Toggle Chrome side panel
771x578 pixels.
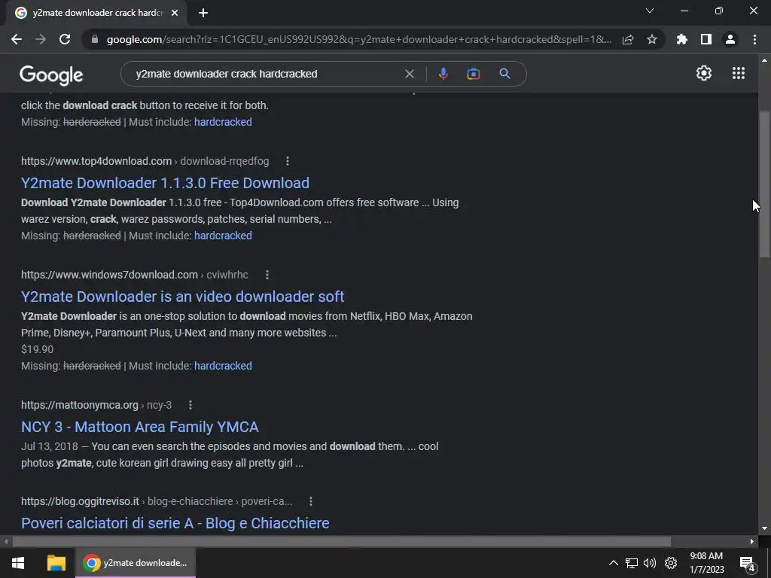click(x=706, y=39)
